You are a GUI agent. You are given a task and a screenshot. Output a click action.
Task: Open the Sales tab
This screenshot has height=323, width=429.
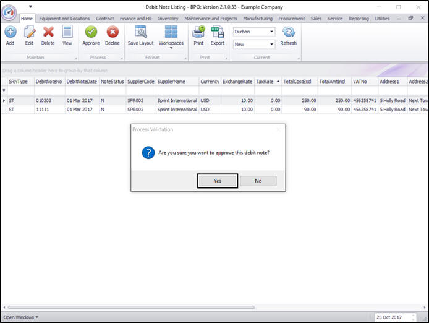(x=316, y=19)
